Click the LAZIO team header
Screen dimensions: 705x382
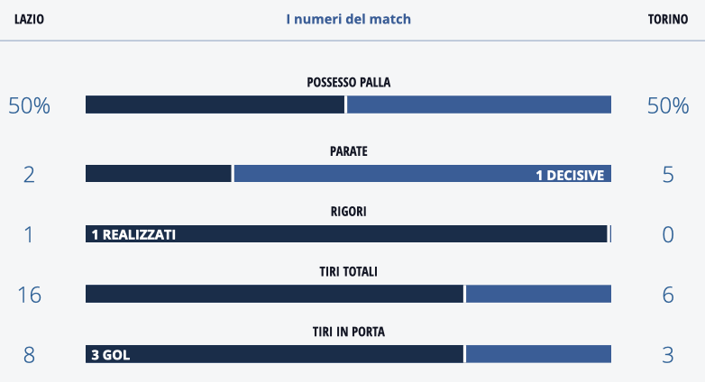pyautogui.click(x=29, y=19)
